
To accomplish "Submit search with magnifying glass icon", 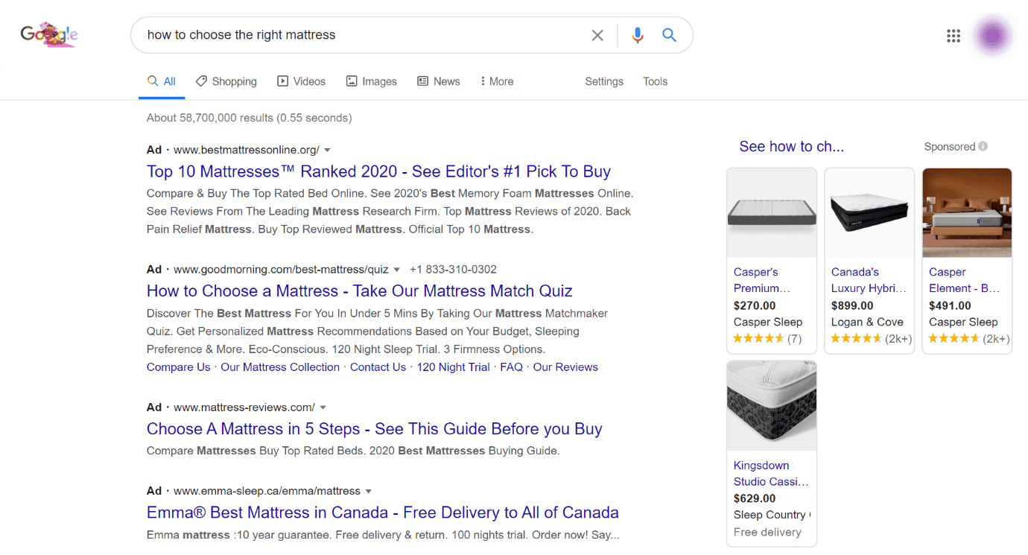I will (x=670, y=35).
